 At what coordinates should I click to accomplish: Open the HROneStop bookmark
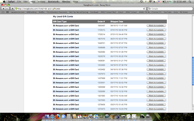[x=32, y=12]
